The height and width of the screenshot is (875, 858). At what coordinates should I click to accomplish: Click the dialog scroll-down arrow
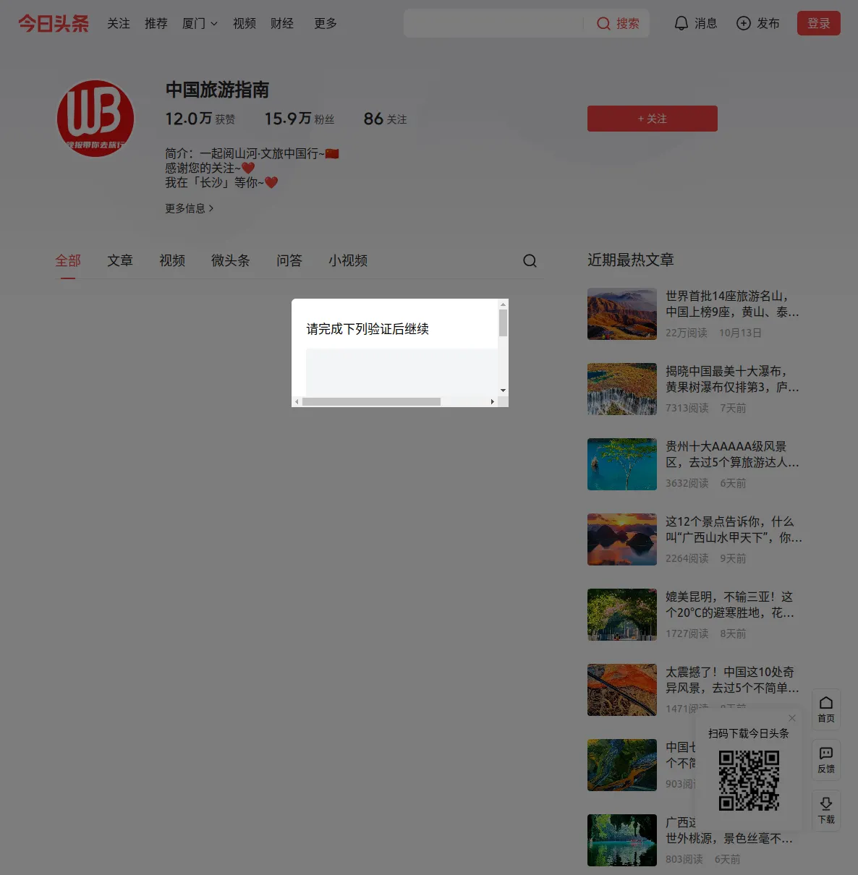click(x=503, y=390)
